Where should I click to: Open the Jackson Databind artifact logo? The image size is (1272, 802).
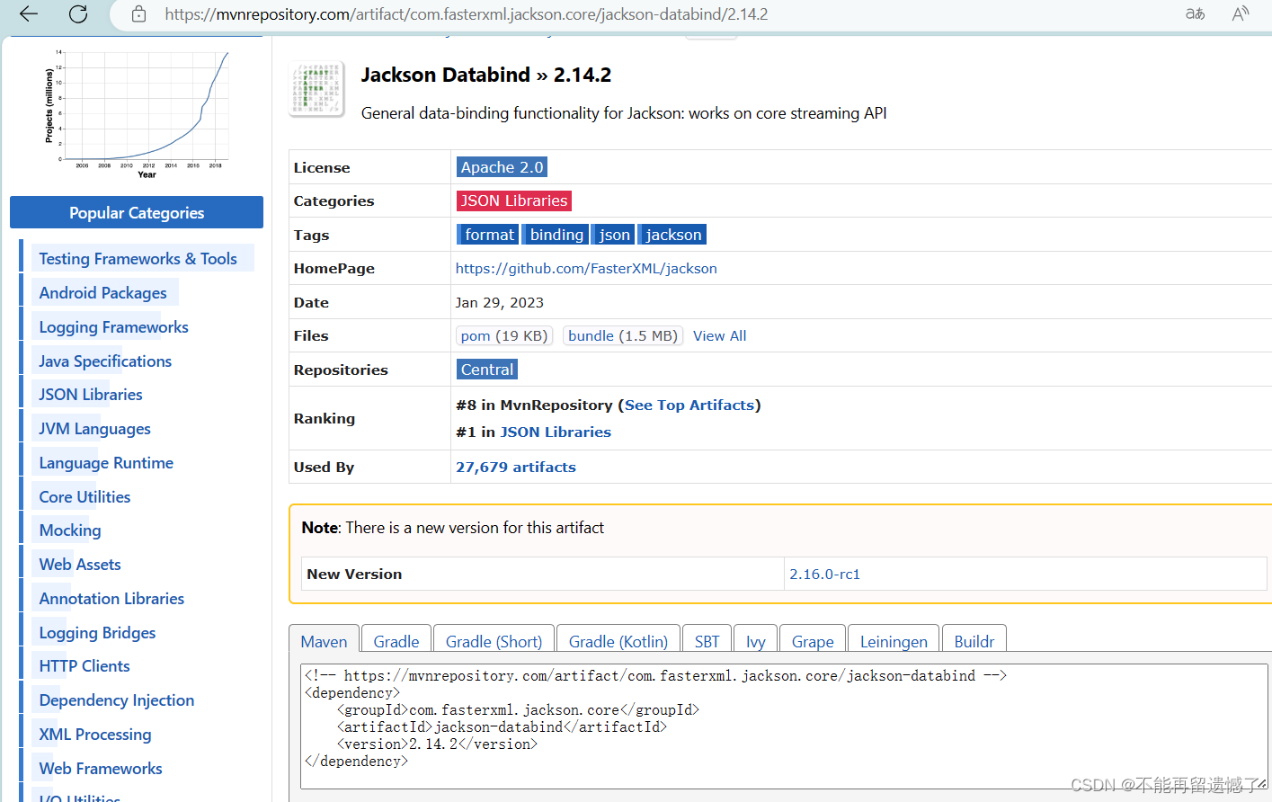(316, 89)
